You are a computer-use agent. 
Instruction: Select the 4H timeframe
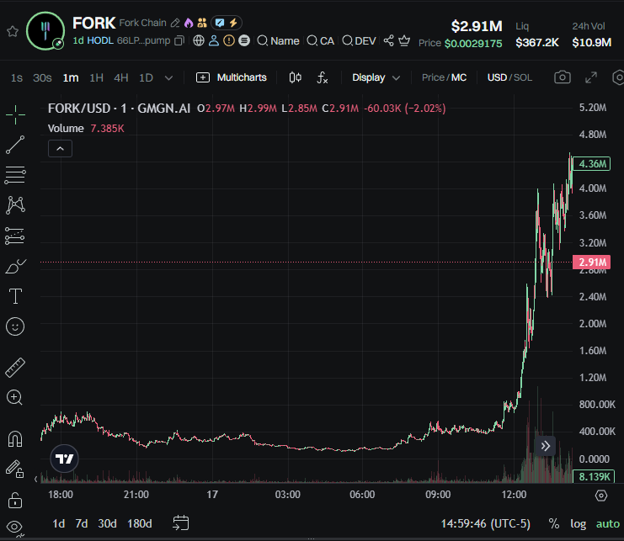point(121,78)
